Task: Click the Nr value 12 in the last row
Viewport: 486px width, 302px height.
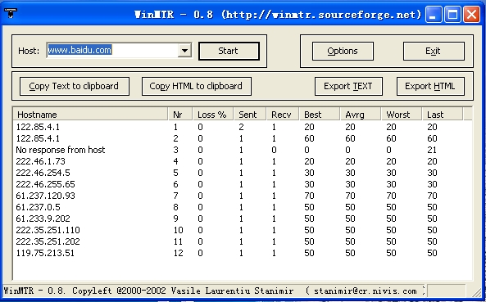Action: [x=178, y=253]
